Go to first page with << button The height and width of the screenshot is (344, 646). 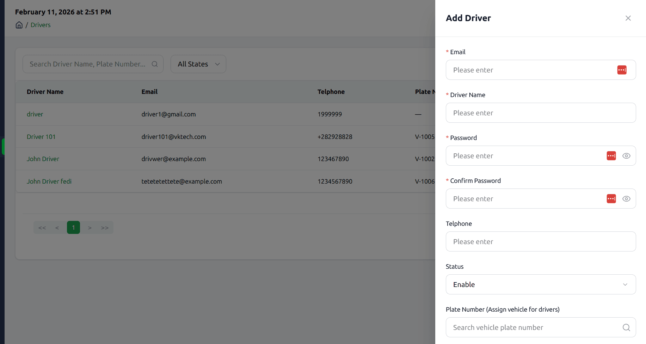click(42, 228)
